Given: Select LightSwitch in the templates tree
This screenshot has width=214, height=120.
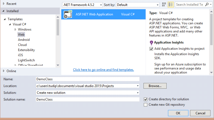Looking at the screenshot, I should click(26, 60).
